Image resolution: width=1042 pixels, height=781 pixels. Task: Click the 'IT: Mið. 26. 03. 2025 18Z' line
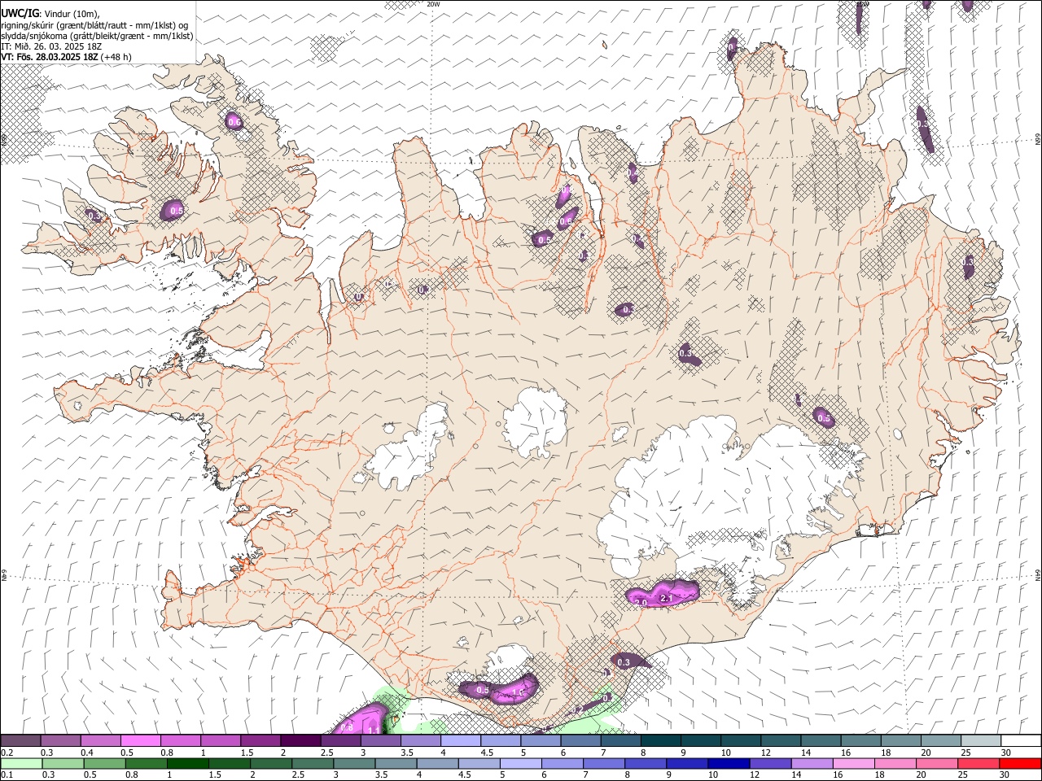pyautogui.click(x=51, y=46)
